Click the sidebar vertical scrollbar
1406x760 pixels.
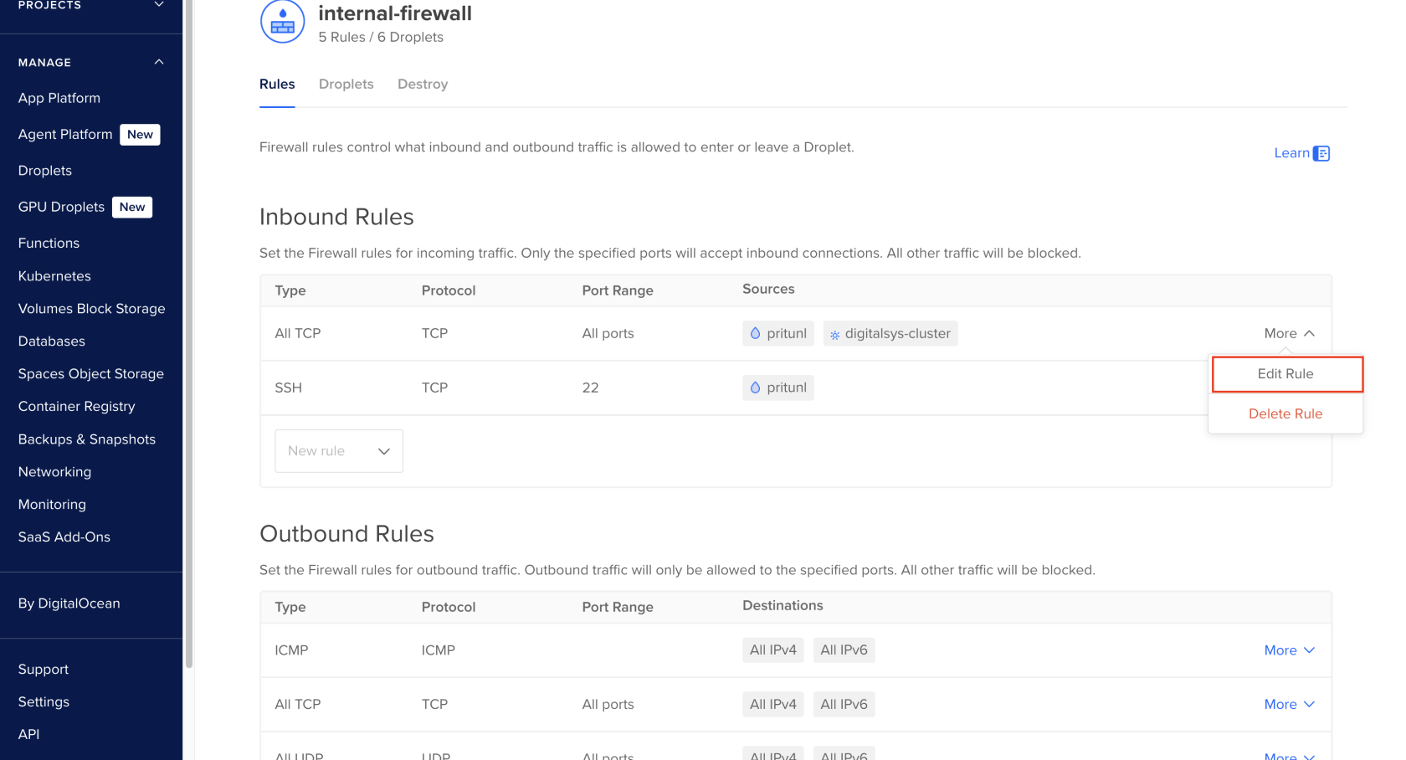click(189, 335)
